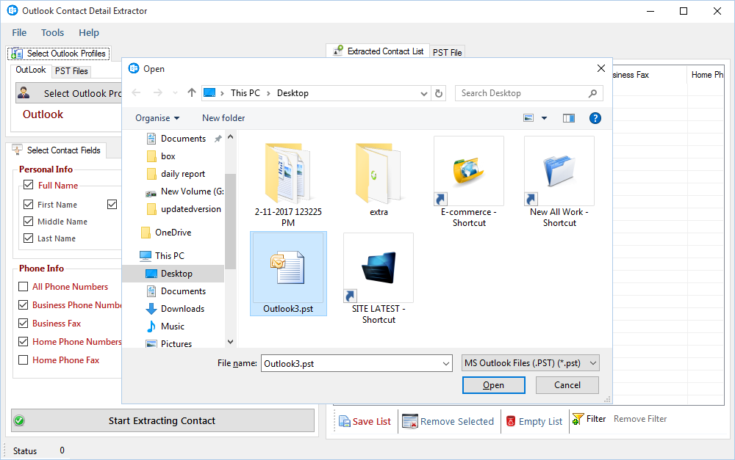Go back in the Open dialog
The image size is (735, 460).
coord(136,92)
